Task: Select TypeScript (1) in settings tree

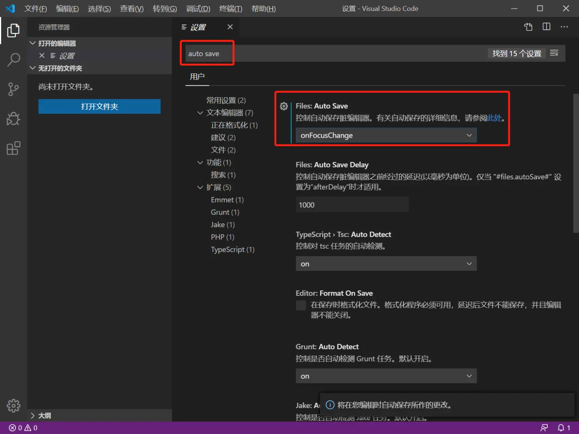Action: click(x=232, y=250)
